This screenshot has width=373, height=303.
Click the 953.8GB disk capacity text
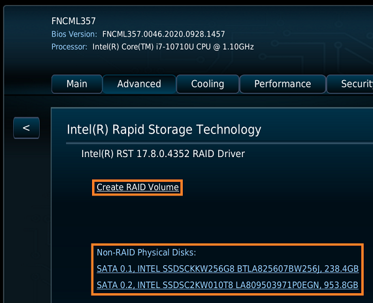344,285
